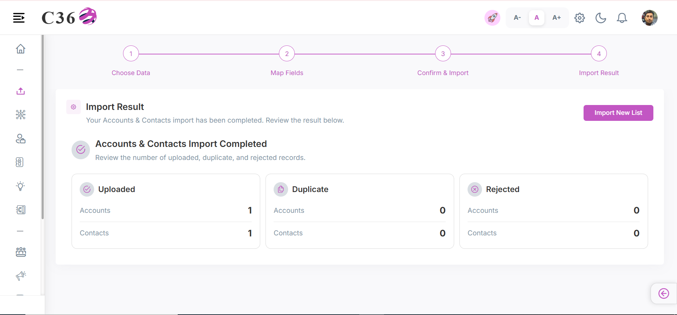Viewport: 677px width, 315px height.
Task: Click the import completed checkmark icon
Action: 81,150
